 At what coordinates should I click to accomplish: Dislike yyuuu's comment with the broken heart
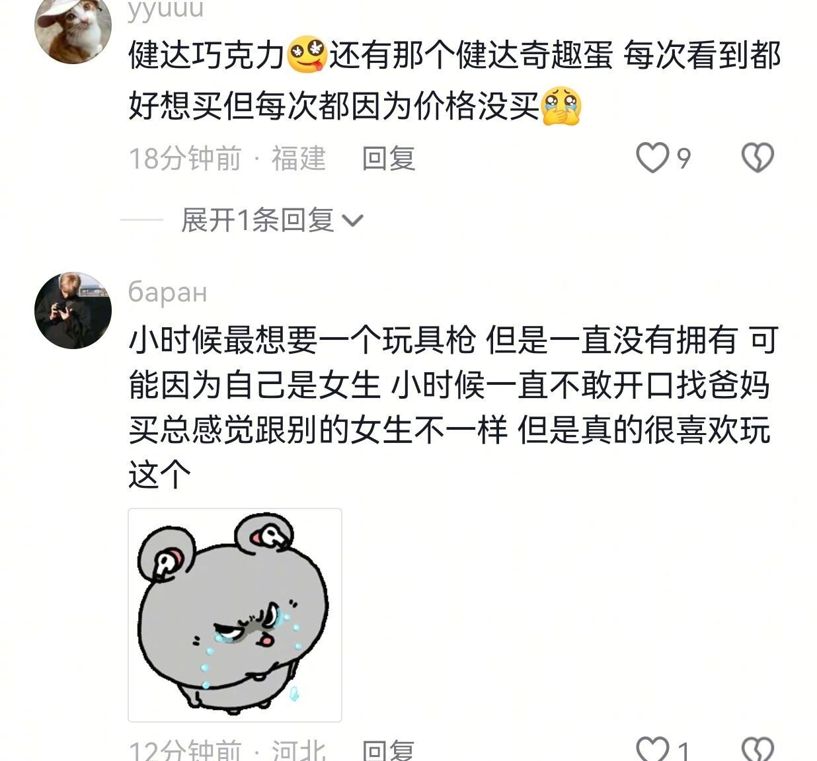pos(758,157)
